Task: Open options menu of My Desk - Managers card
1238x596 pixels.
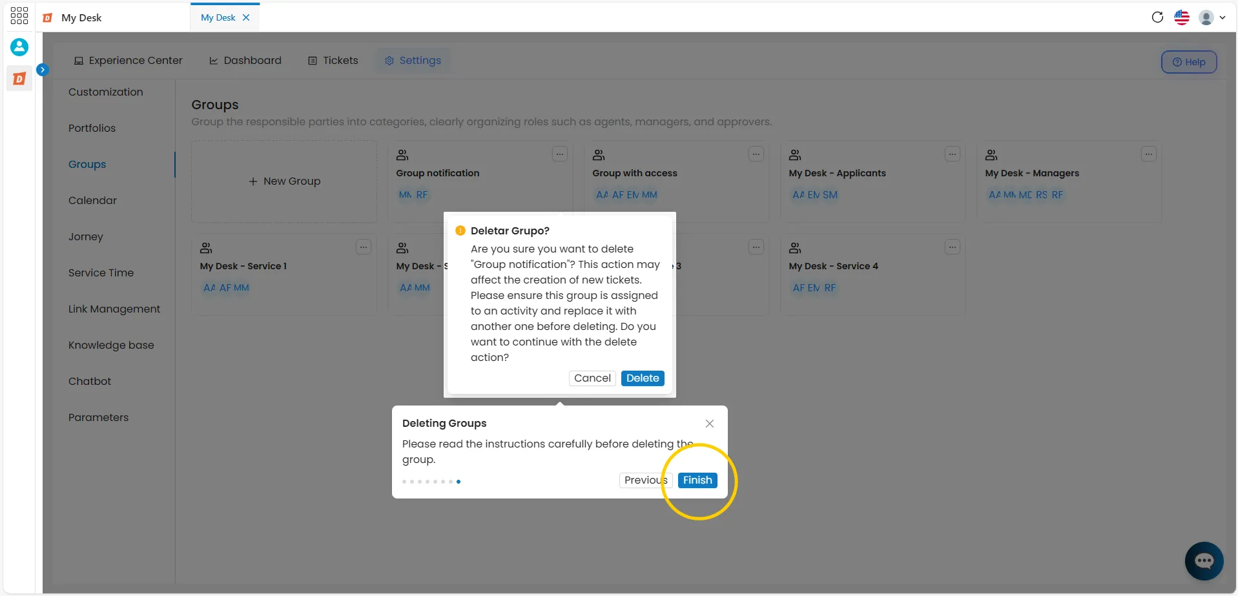Action: pyautogui.click(x=1149, y=154)
